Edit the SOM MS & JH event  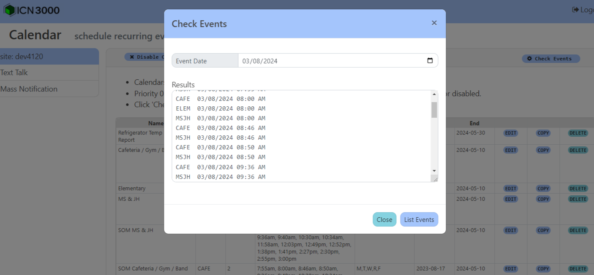[x=510, y=230]
